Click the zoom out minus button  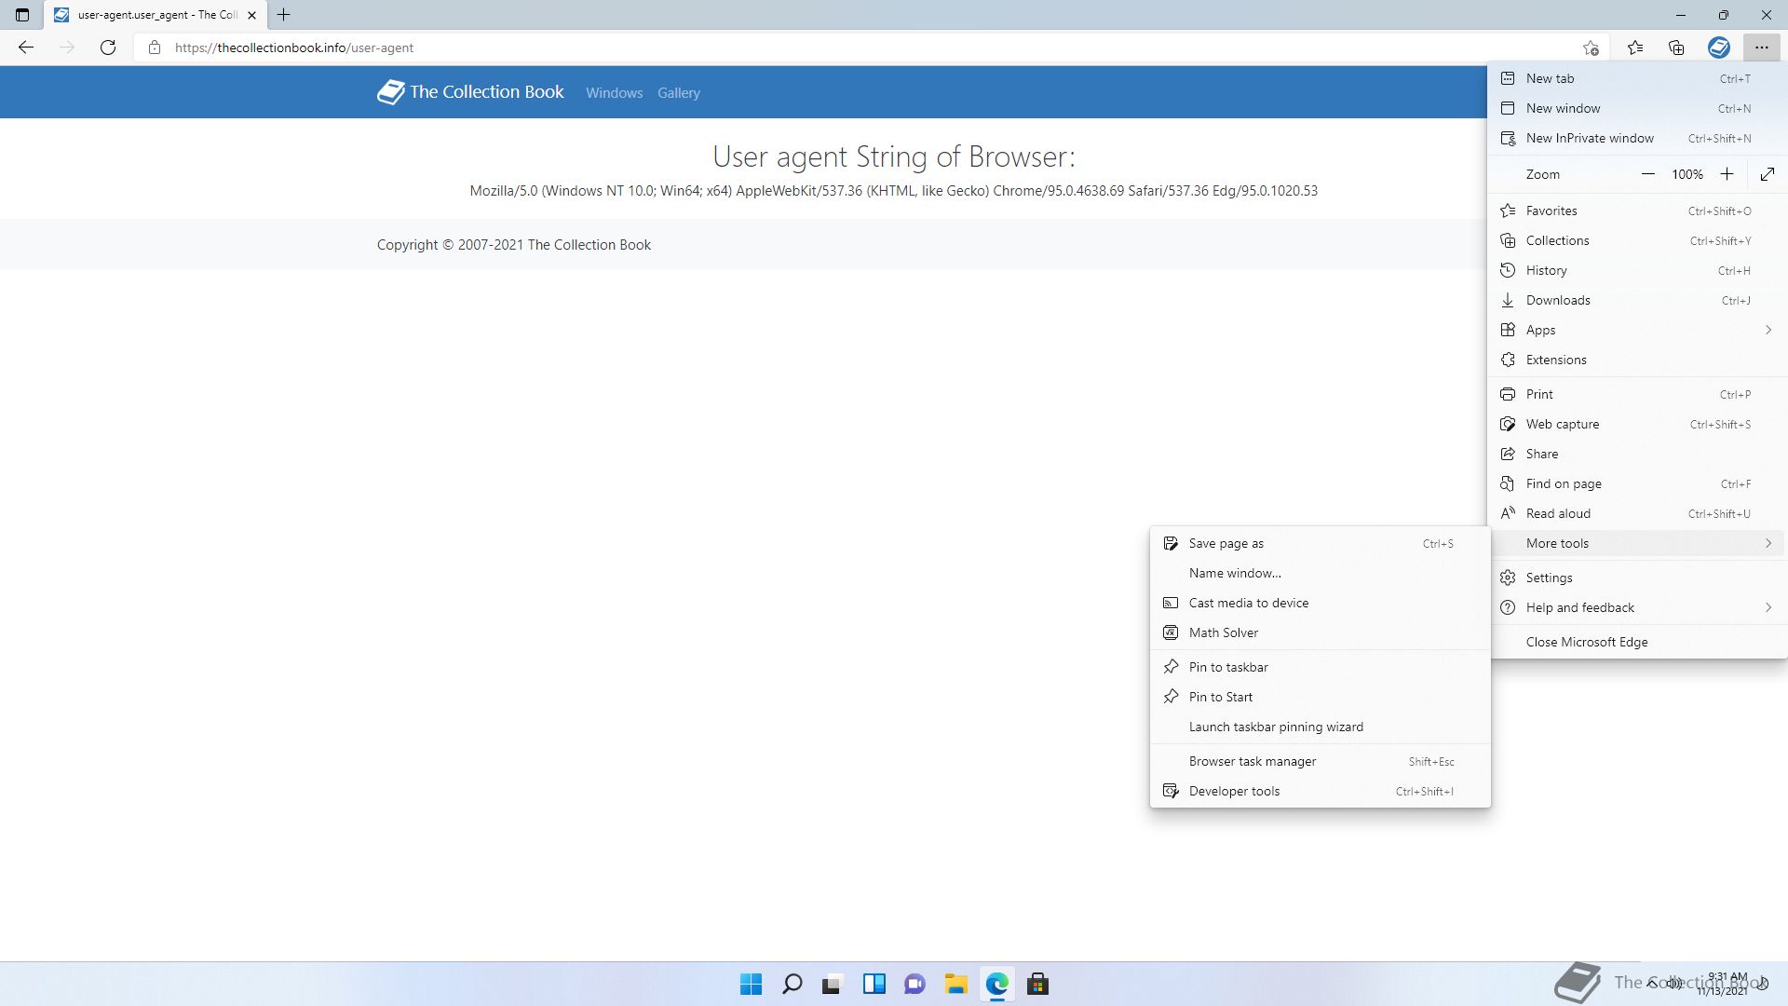(x=1647, y=174)
